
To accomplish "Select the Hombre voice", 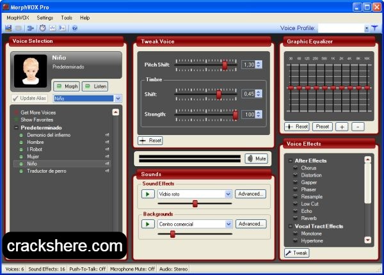I will 35,142.
